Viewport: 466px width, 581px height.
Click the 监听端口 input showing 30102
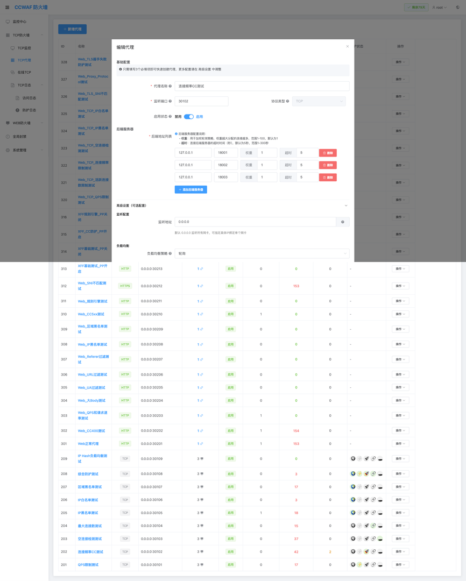[x=201, y=101]
